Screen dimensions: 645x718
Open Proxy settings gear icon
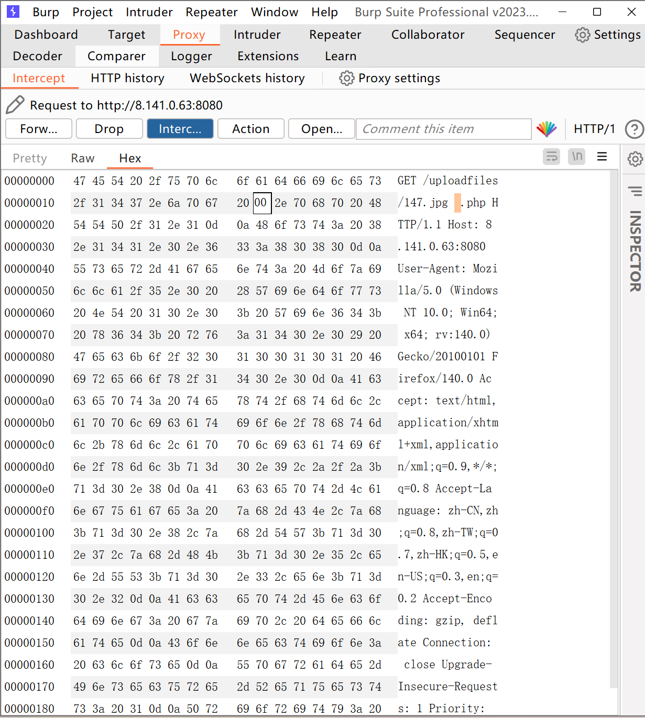click(346, 78)
